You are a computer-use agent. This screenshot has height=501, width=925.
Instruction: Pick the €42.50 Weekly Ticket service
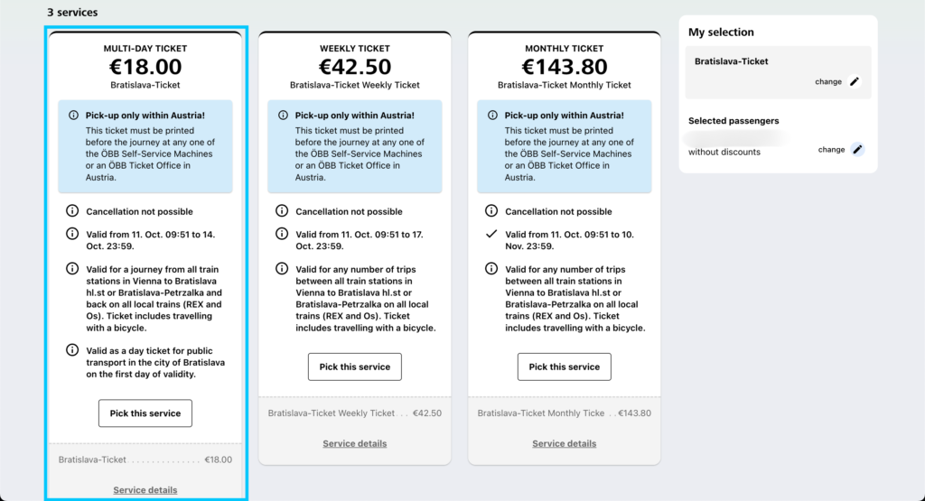[355, 367]
